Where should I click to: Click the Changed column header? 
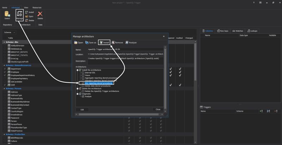tap(189, 38)
